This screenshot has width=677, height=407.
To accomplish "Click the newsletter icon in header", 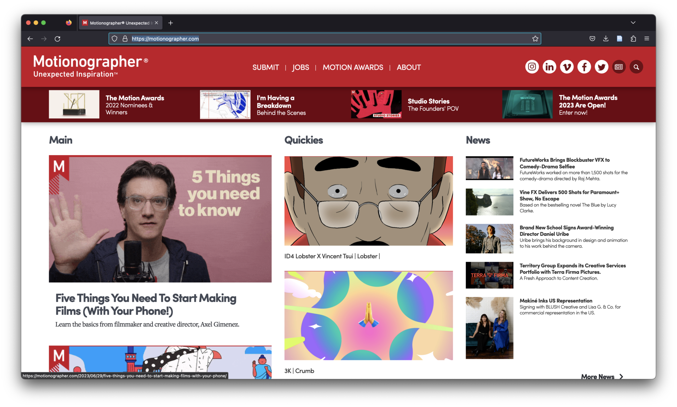I will 619,67.
